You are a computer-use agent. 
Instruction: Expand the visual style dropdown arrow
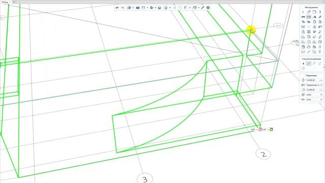coord(133,8)
